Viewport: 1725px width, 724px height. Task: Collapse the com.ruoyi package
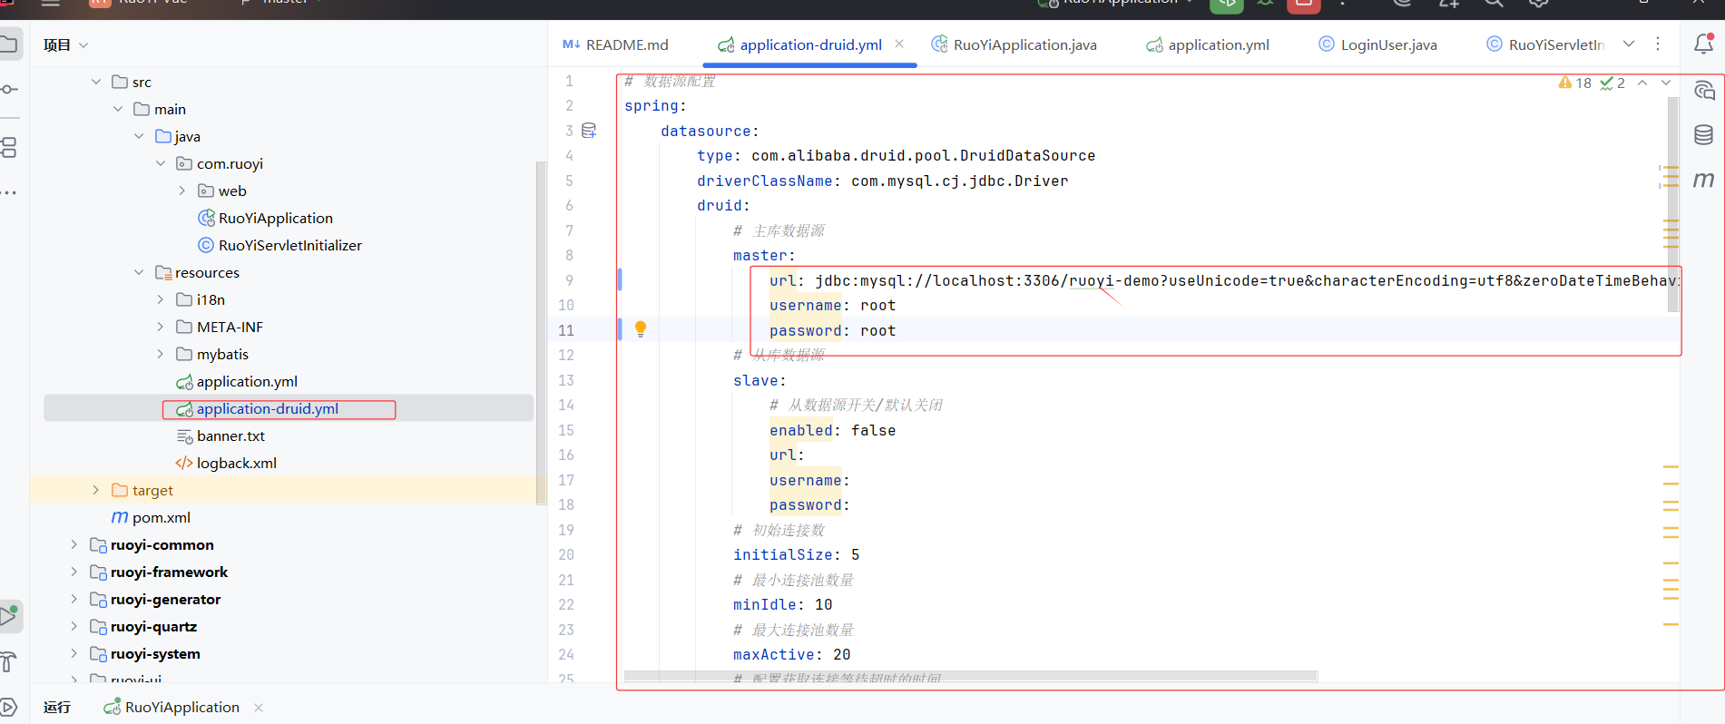161,163
